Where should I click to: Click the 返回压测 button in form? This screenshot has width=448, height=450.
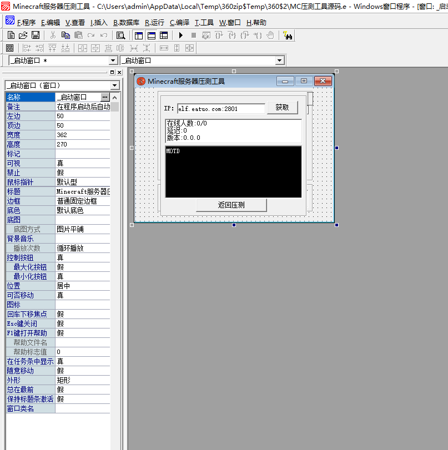click(x=231, y=205)
